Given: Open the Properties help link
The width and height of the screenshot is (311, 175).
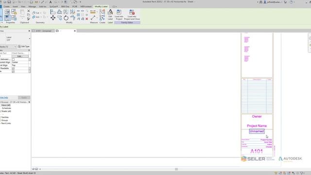Looking at the screenshot, I should (4, 97).
